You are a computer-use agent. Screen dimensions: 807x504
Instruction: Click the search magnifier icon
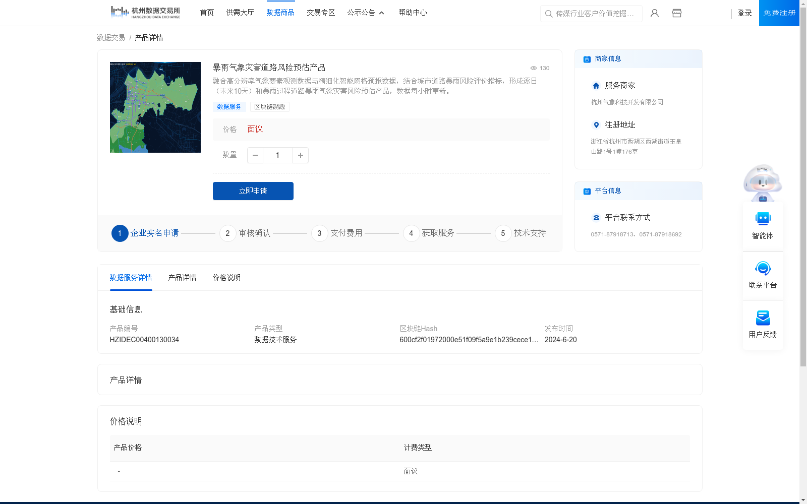click(x=549, y=14)
